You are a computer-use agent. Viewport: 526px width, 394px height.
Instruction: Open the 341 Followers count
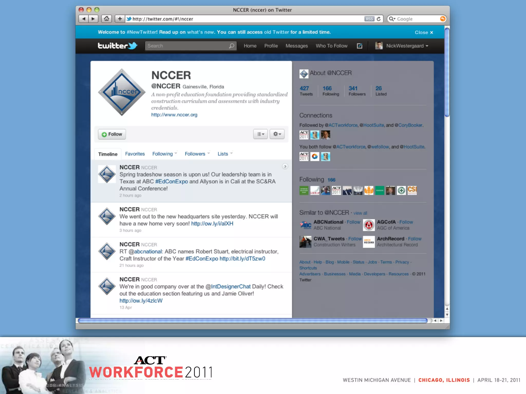(357, 91)
